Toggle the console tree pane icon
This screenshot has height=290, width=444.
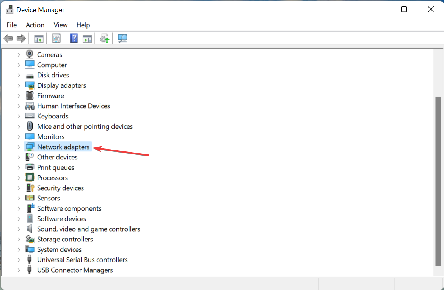[39, 39]
